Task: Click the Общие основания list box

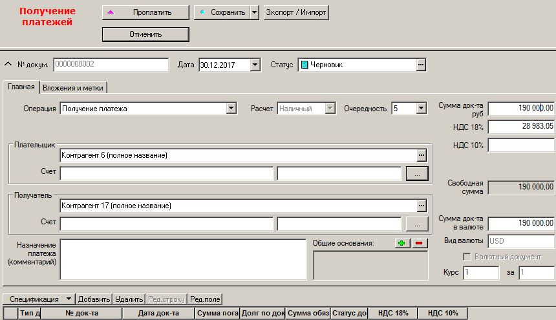Action: tap(370, 266)
